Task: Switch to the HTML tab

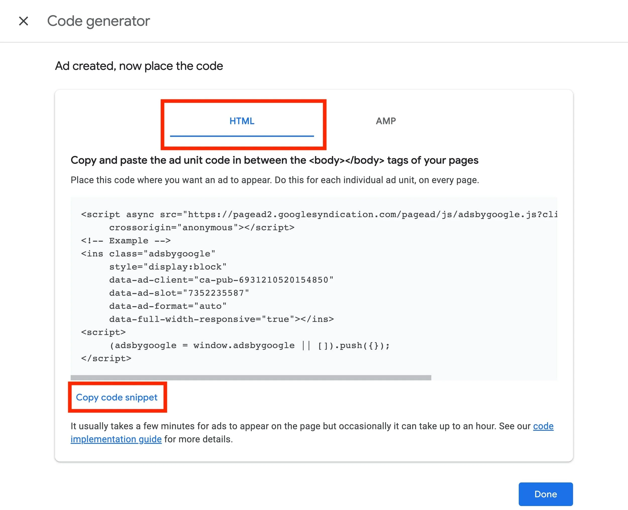Action: tap(242, 121)
